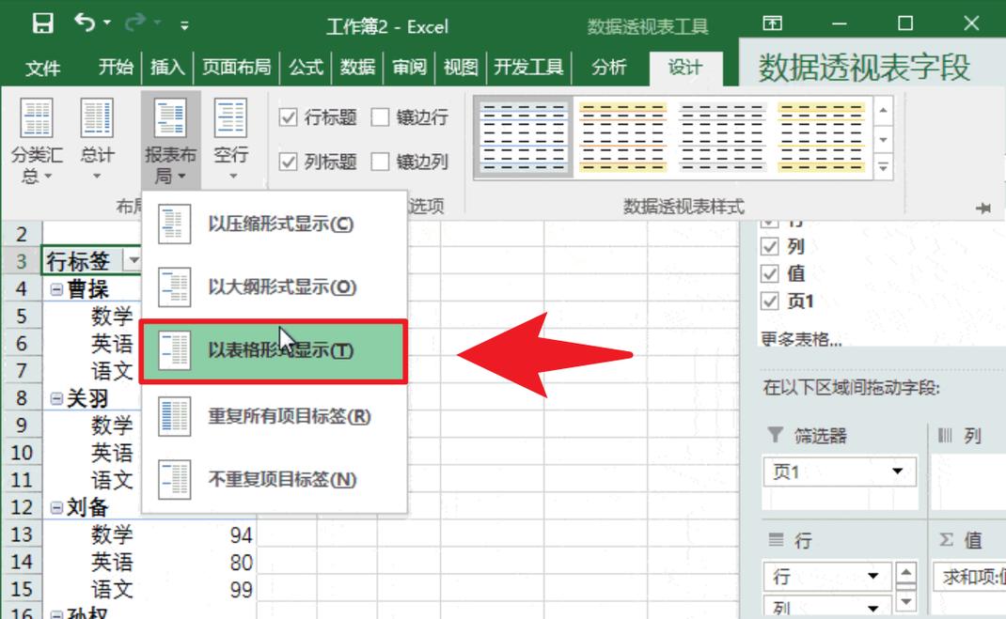Switch to the 审阅 tab
This screenshot has height=619, width=1006.
(x=409, y=67)
